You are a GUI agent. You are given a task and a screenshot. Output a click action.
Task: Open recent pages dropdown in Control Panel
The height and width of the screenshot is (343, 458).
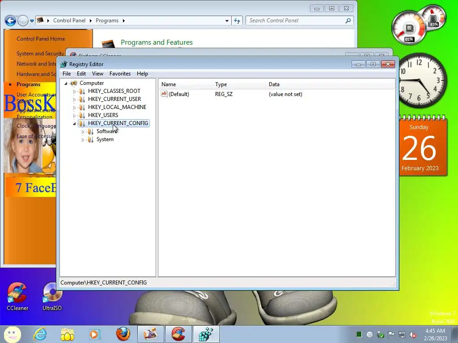point(32,21)
